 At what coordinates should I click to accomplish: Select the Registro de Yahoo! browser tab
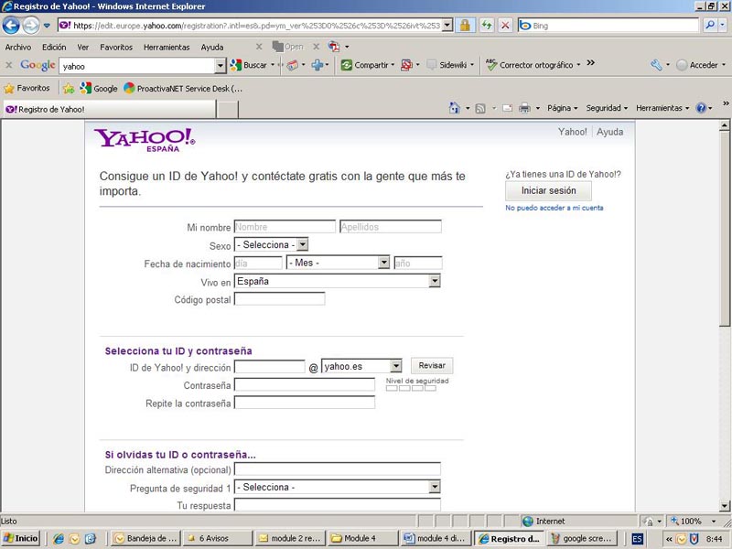(x=109, y=109)
